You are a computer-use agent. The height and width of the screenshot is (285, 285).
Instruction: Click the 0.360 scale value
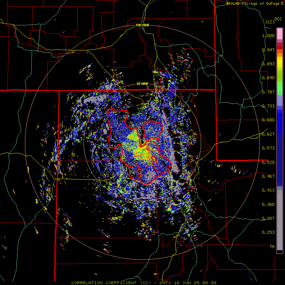point(268,205)
